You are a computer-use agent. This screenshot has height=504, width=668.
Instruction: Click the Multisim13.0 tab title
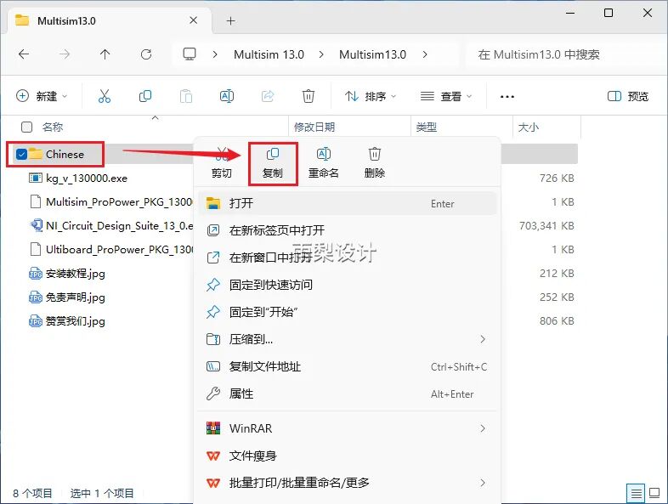pos(66,21)
